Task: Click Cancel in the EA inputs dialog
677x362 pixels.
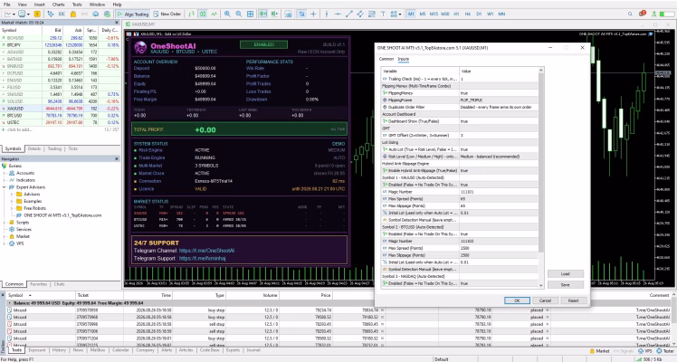Action: [x=545, y=300]
